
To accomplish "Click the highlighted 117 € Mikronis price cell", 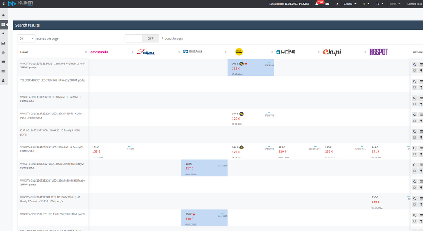I will click(204, 168).
